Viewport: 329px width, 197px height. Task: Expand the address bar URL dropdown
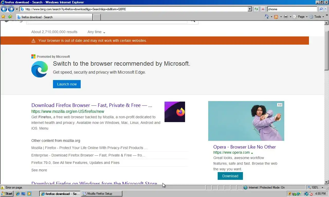pyautogui.click(x=250, y=9)
